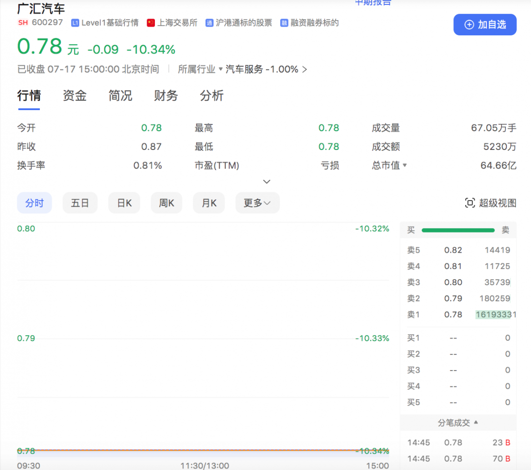
Task: Expand more quote details chevron
Action: click(266, 181)
